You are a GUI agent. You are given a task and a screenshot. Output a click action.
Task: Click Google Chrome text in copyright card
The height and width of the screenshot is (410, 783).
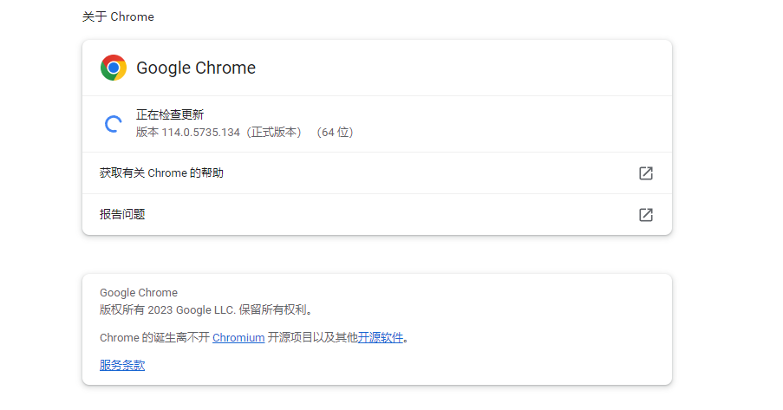[139, 293]
